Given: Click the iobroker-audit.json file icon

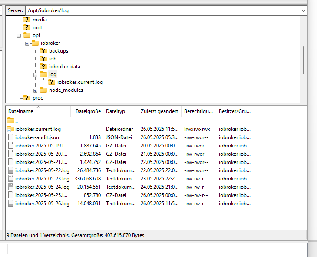Looking at the screenshot, I should (x=11, y=137).
